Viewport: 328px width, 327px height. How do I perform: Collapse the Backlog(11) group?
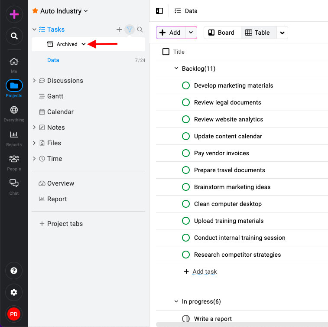[x=176, y=69]
